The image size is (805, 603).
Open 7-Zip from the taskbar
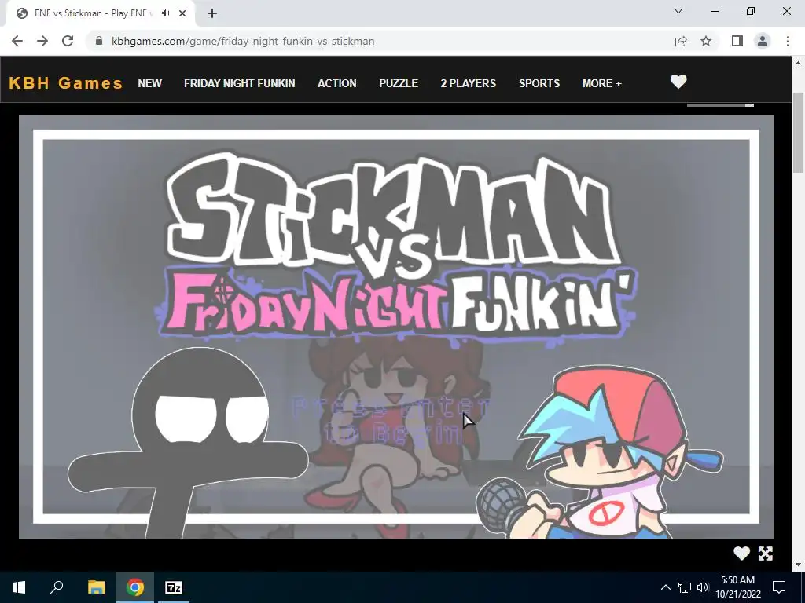tap(174, 587)
